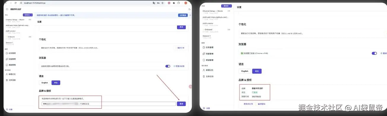
Task: Open Channel Setup — Weixin session in left window
Action: pyautogui.click(x=18, y=20)
